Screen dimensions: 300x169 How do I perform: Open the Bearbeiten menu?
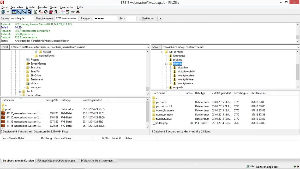coord(16,7)
